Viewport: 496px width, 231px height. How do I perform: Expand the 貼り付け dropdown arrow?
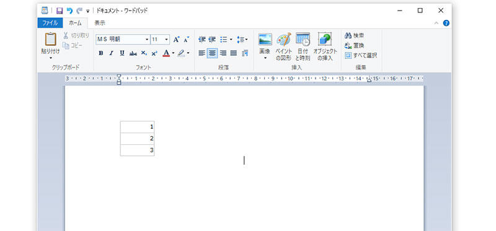tap(51, 58)
